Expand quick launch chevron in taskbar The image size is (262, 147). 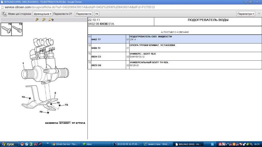click(x=47, y=143)
